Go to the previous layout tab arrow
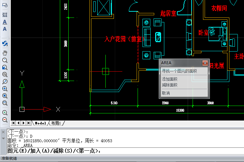The width and height of the screenshot is (244, 162). tap(18, 123)
